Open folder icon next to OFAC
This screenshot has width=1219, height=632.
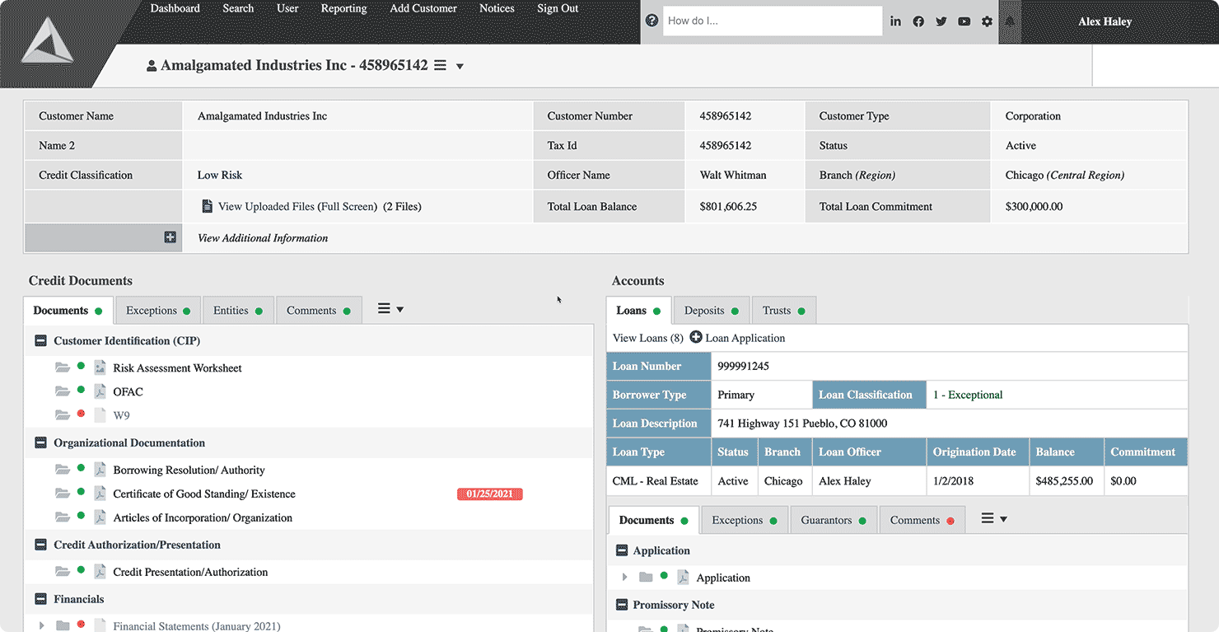pyautogui.click(x=63, y=391)
